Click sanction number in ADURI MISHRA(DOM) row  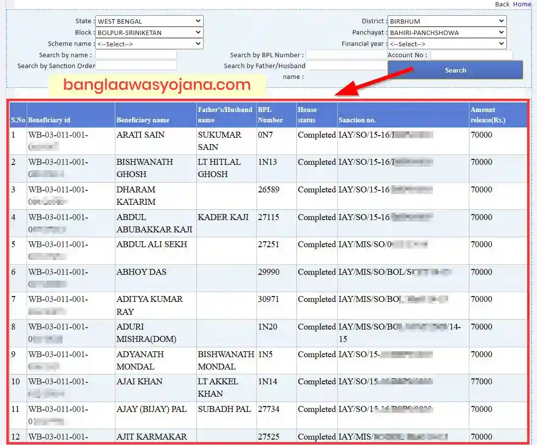[399, 333]
